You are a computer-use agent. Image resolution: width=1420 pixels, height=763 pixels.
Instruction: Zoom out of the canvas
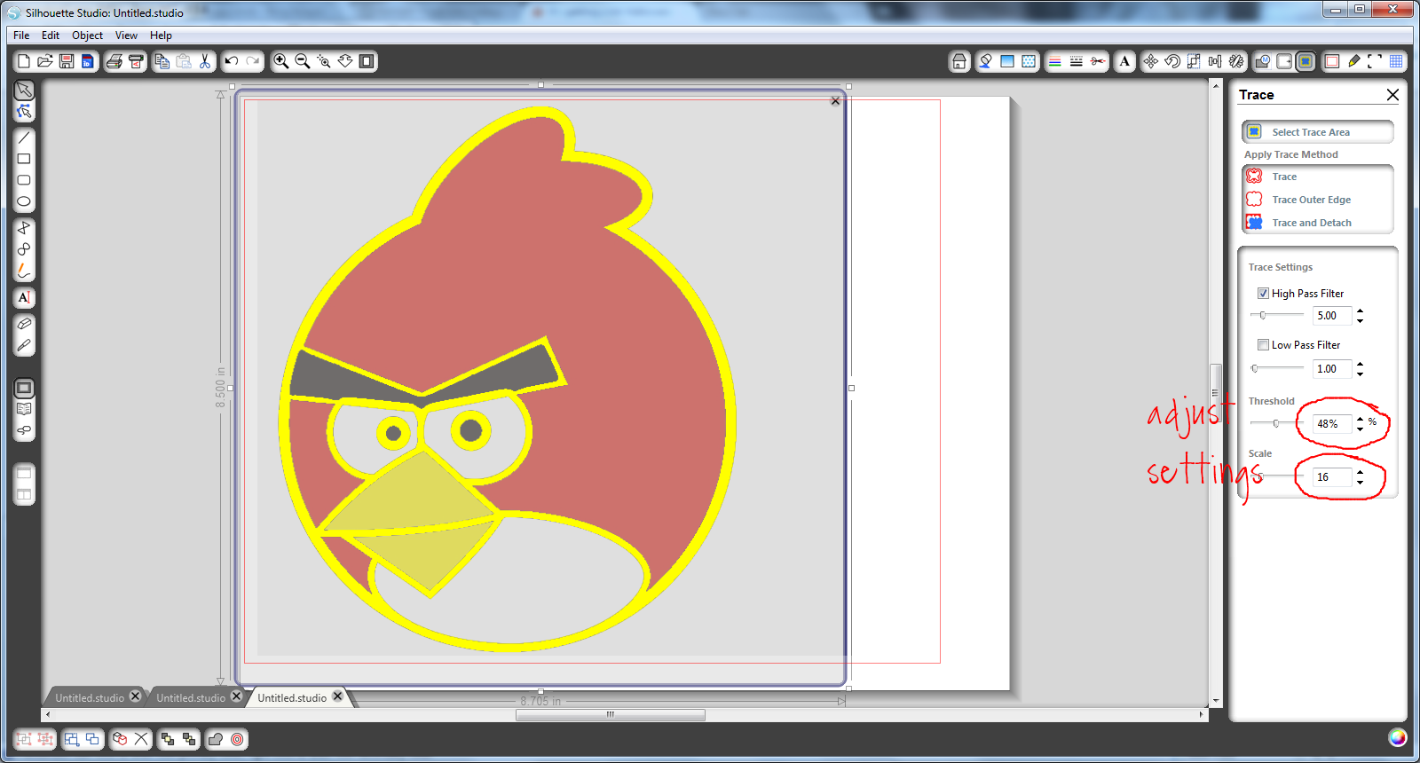pyautogui.click(x=303, y=61)
